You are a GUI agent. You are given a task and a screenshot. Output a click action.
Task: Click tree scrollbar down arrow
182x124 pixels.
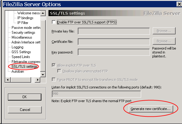pos(43,74)
